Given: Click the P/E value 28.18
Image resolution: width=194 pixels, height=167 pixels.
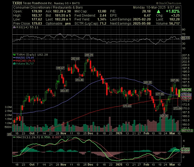Looking at the screenshot, I should 146,11.
